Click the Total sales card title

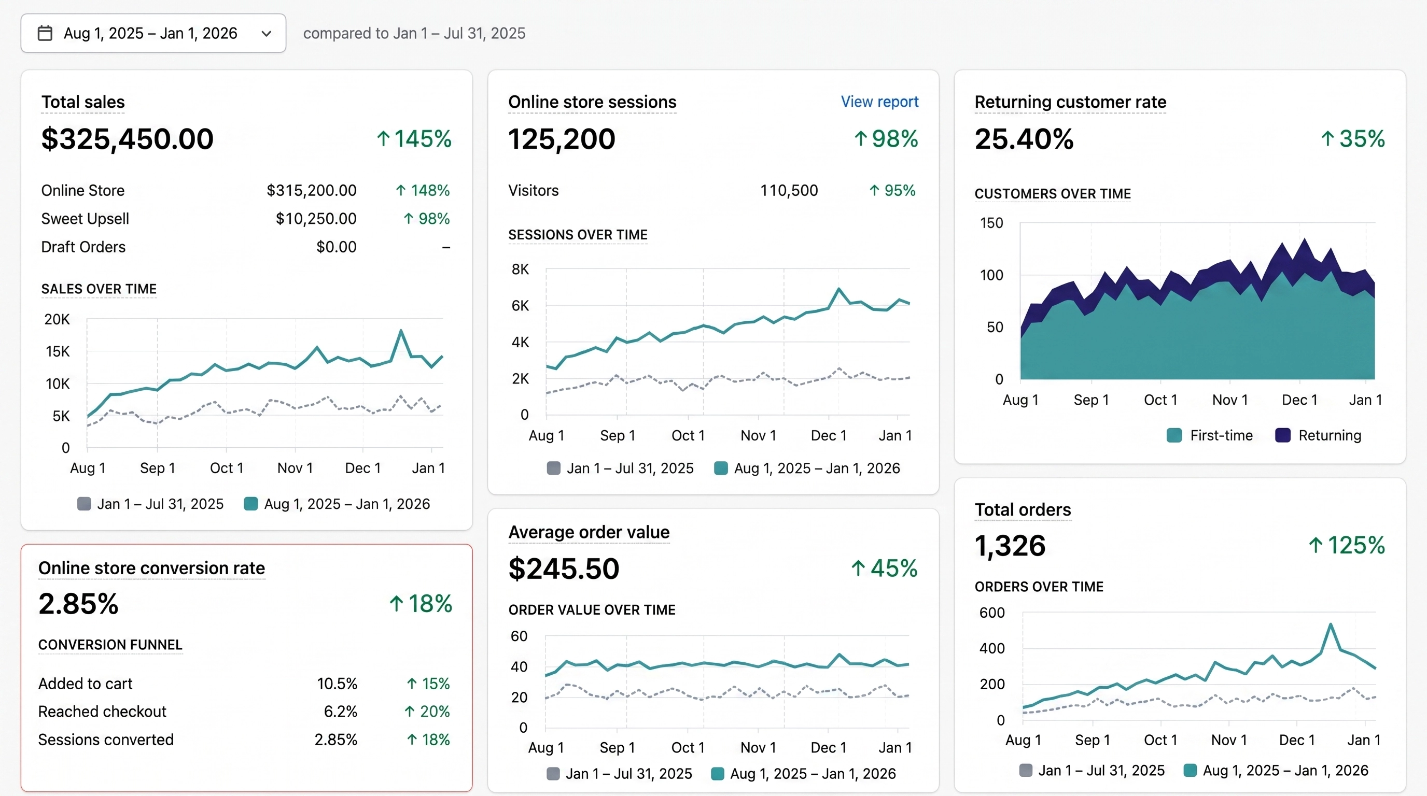click(83, 103)
